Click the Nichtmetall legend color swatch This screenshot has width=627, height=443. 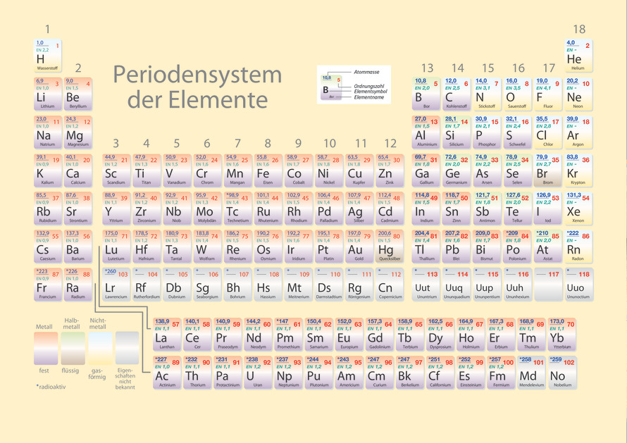(100, 348)
